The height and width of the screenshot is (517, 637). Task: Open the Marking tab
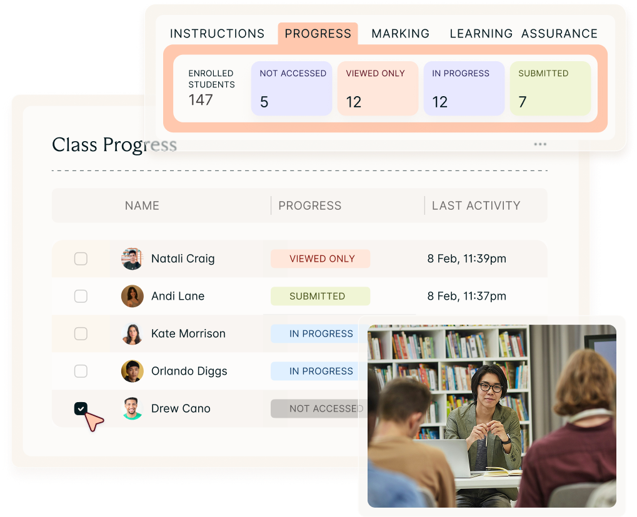point(400,34)
